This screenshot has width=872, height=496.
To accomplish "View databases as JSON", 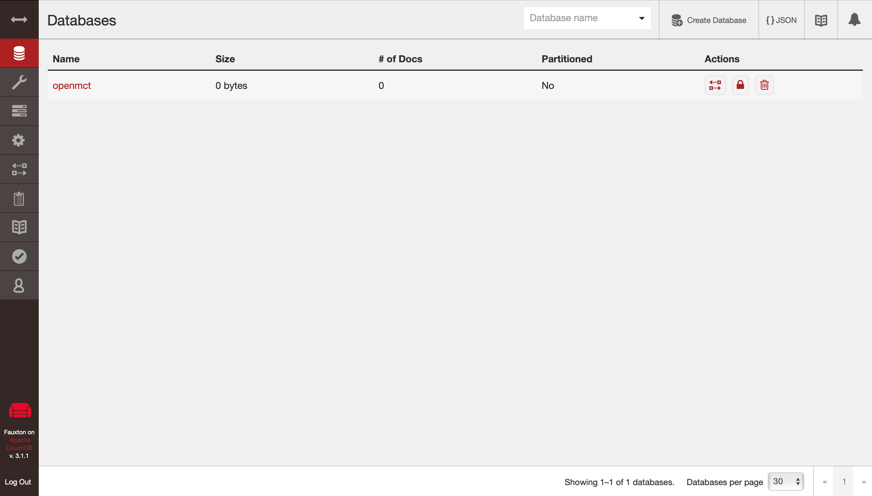I will click(x=781, y=20).
